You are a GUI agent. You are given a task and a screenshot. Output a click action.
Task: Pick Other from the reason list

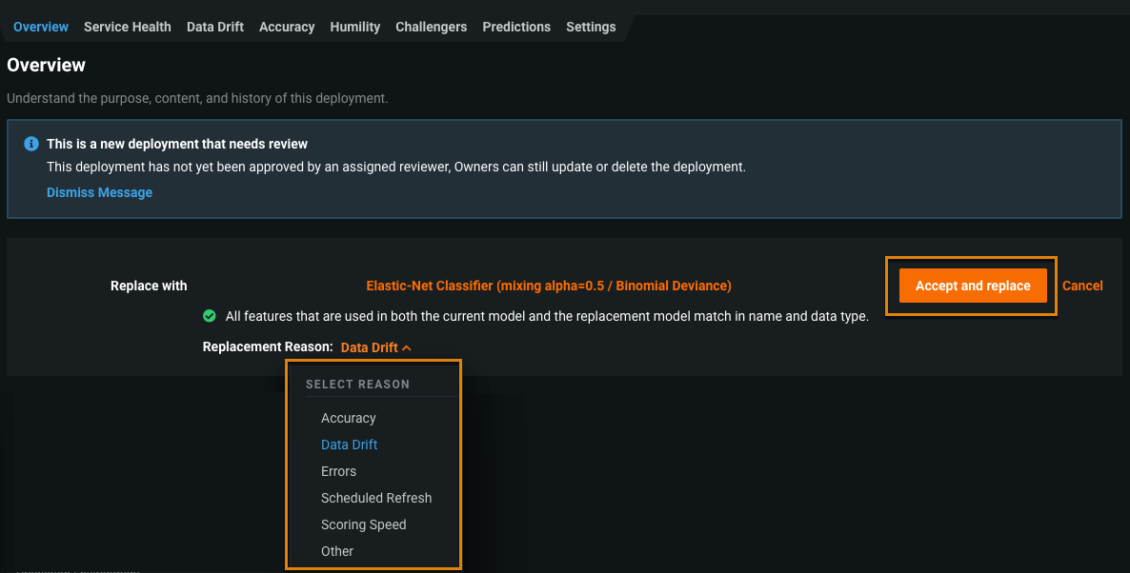coord(337,551)
